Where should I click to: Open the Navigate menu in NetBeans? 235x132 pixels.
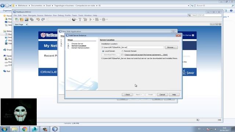32,15
